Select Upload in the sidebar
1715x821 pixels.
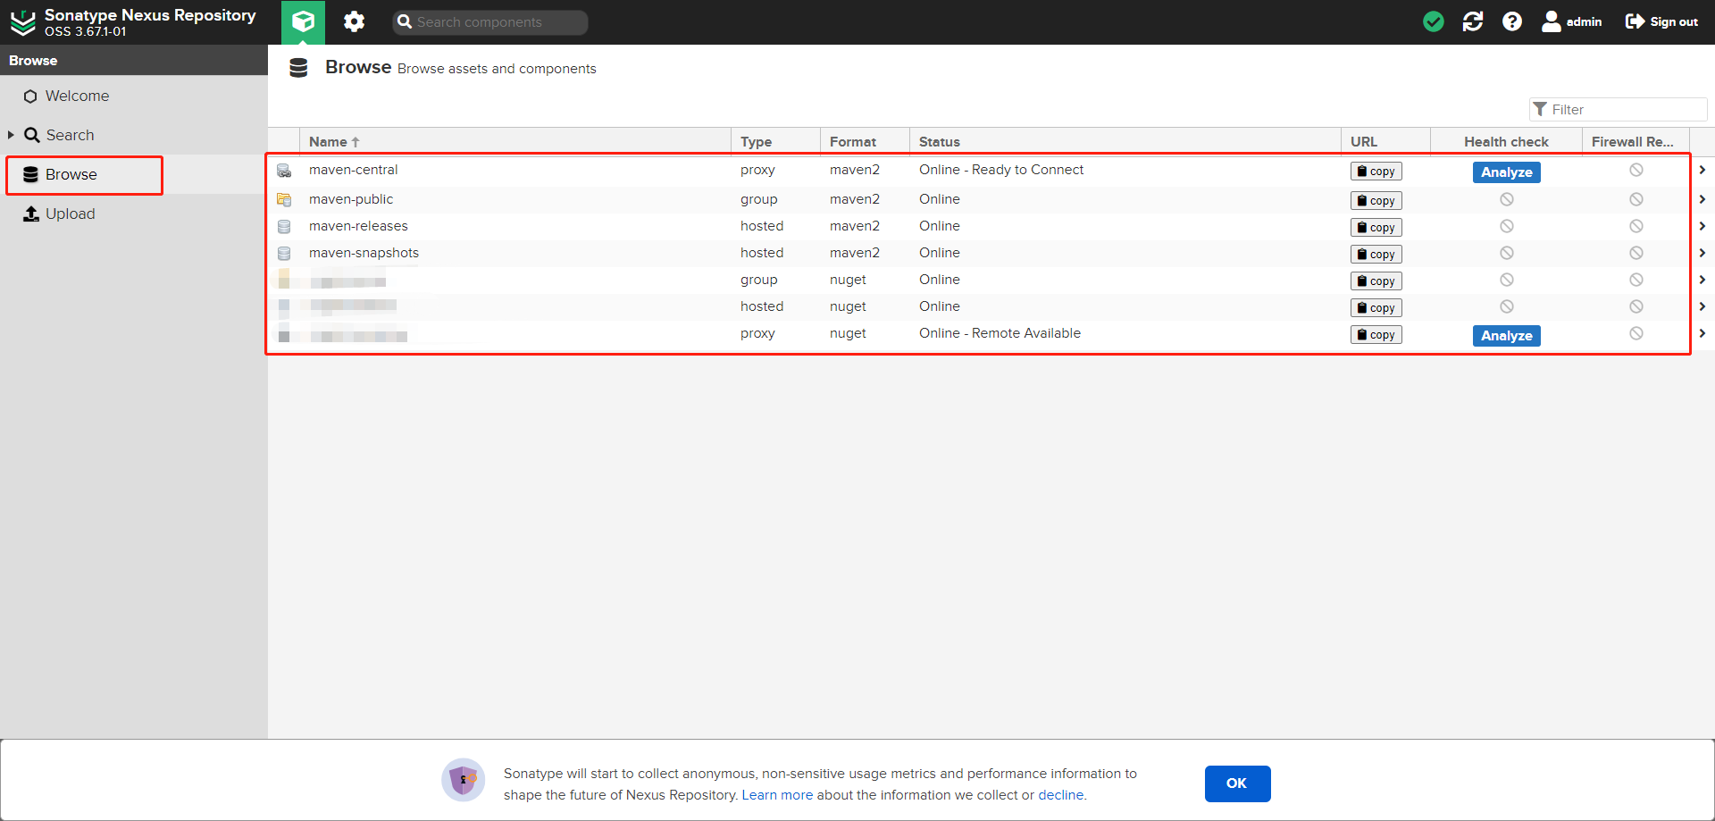coord(70,214)
